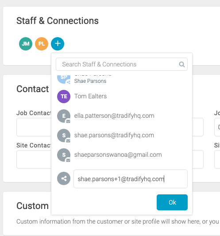Select the SP Shae Parsons avatar

[x=64, y=79]
